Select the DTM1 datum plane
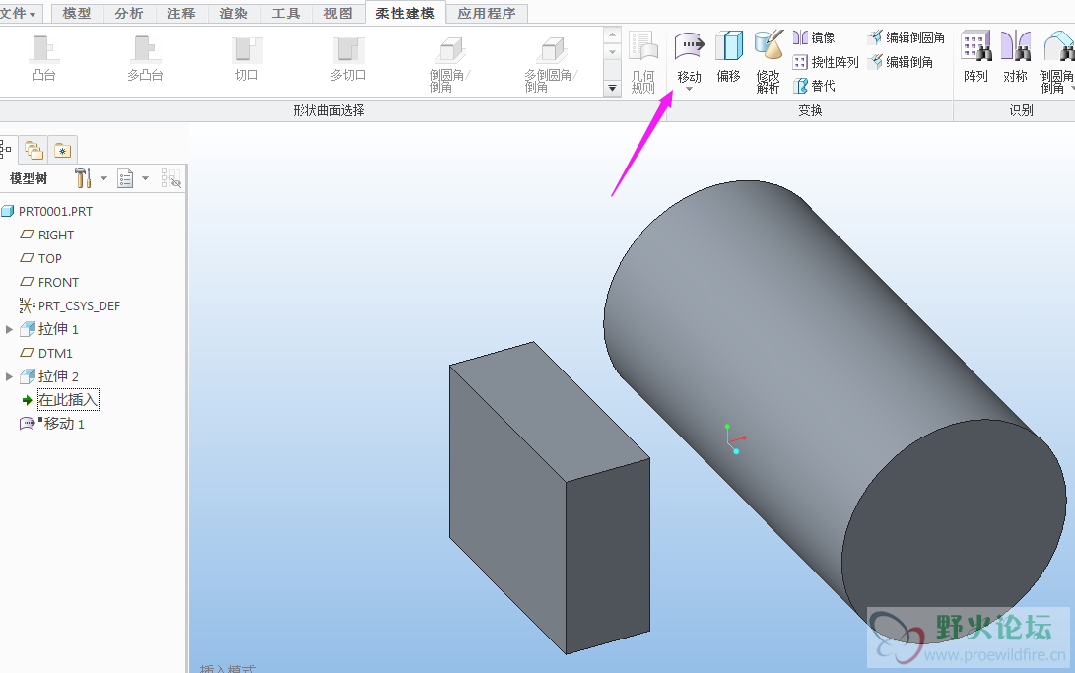 tap(46, 353)
